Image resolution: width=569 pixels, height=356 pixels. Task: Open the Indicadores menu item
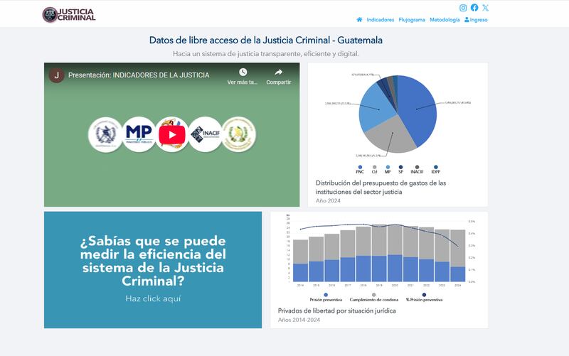[x=381, y=20]
